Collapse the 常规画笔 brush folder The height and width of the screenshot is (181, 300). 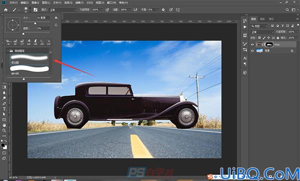click(8, 50)
